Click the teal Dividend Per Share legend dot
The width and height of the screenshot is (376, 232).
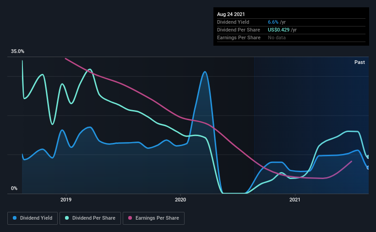coord(67,218)
